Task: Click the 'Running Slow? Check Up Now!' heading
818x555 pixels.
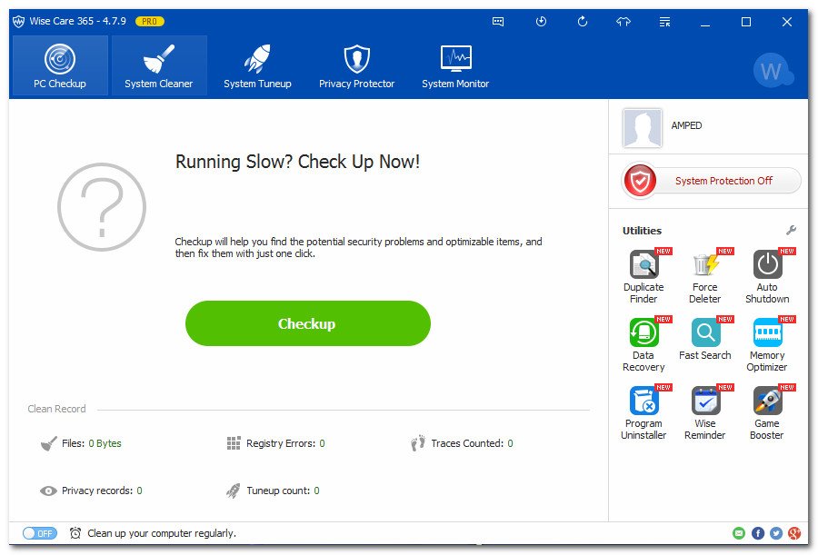Action: (x=297, y=162)
